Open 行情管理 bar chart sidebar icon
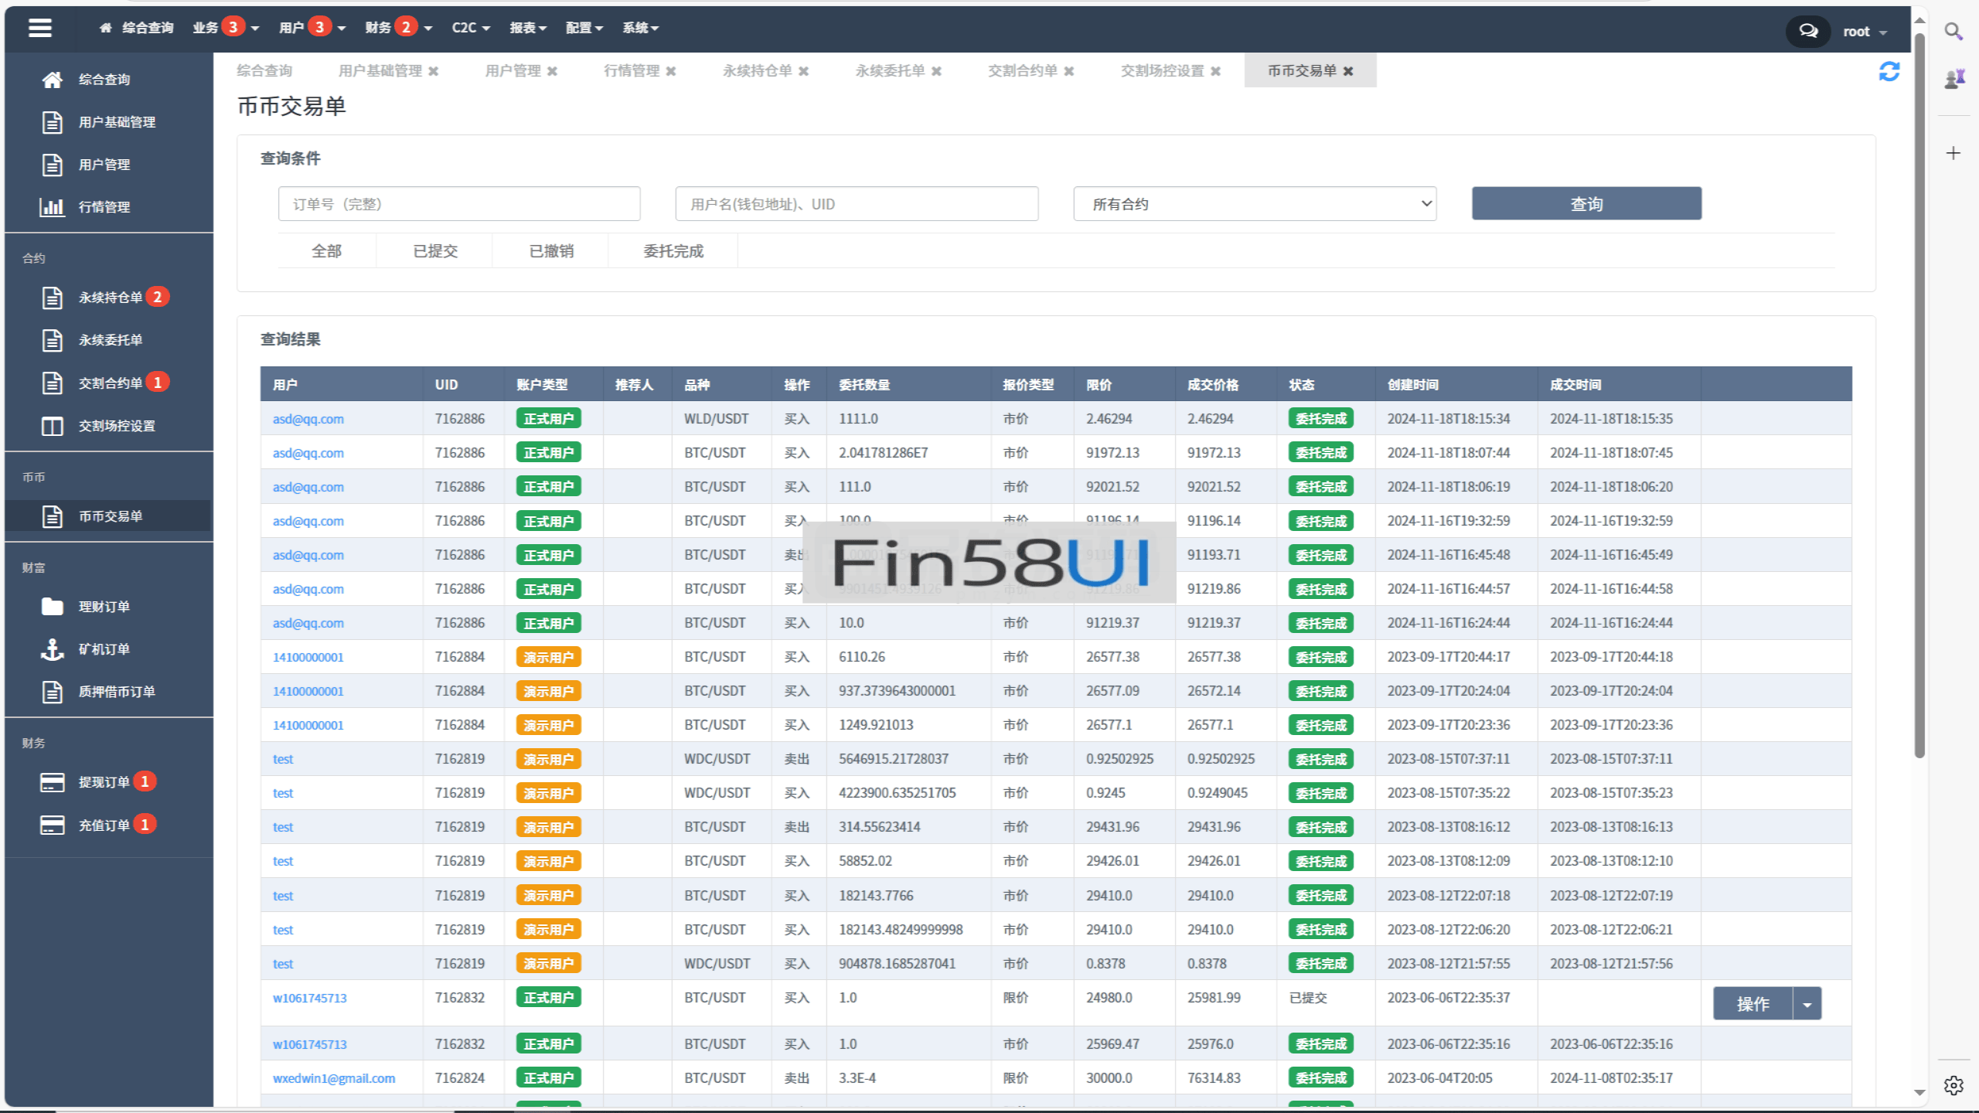The image size is (1979, 1113). click(x=52, y=207)
